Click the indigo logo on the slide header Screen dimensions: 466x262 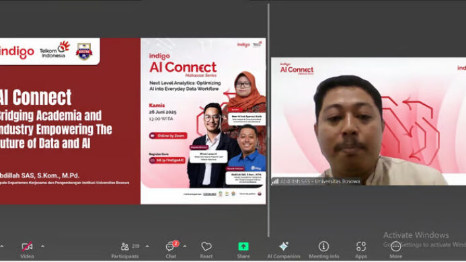pos(17,52)
